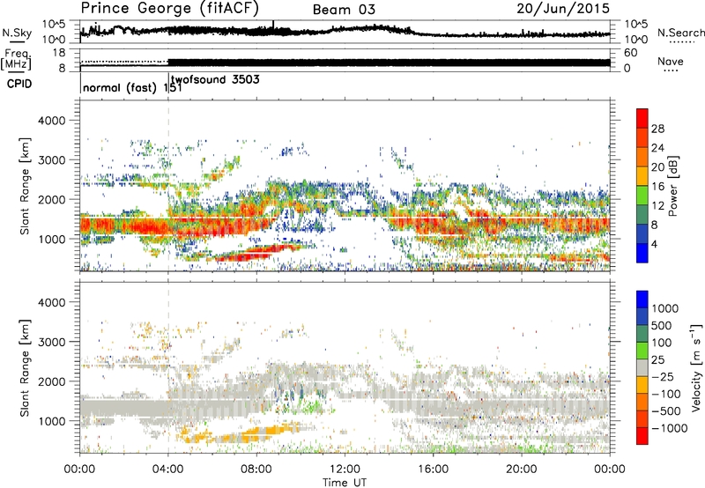The image size is (705, 488).
Task: Click the 'Freq. [MHz]' axis label
Action: point(16,60)
